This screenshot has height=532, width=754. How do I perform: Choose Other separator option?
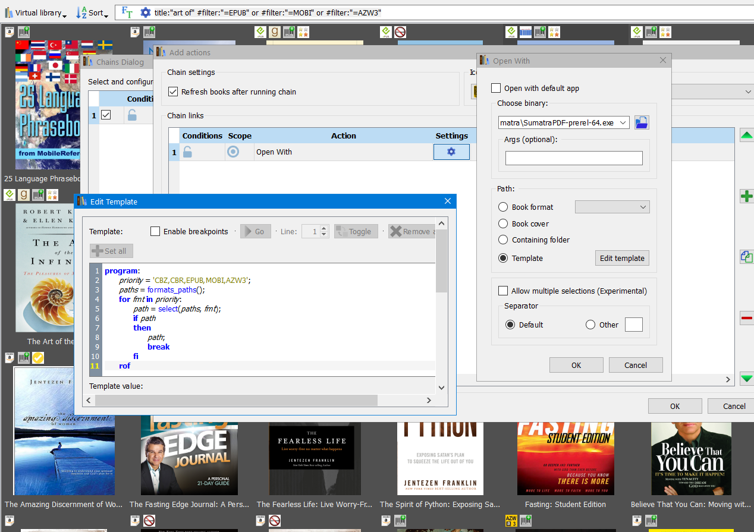click(x=590, y=325)
